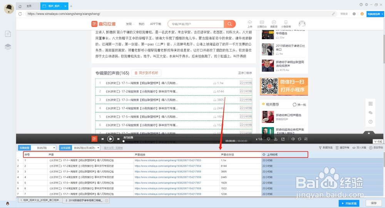Open the 我的 menu item
Screen dimensions: 385x208
[141, 24]
